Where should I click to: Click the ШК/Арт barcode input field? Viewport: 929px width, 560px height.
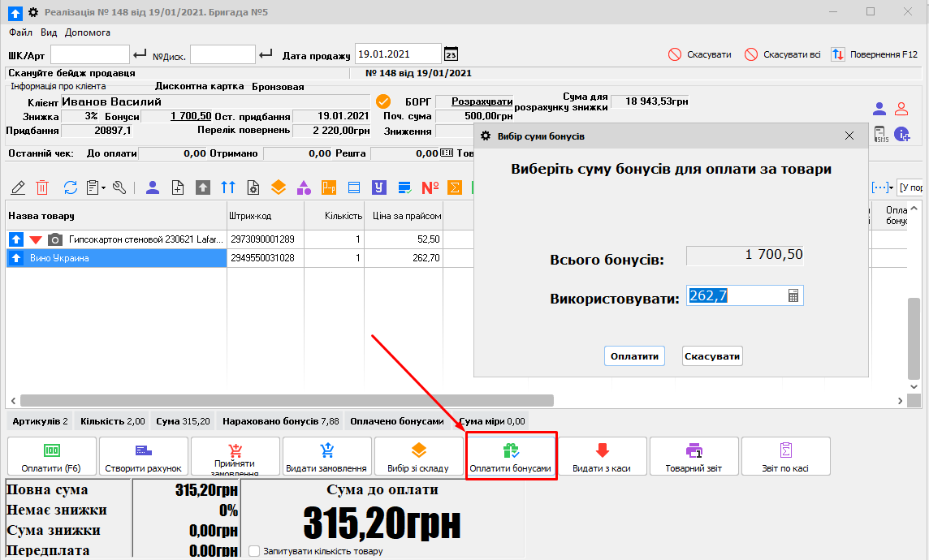click(x=90, y=54)
